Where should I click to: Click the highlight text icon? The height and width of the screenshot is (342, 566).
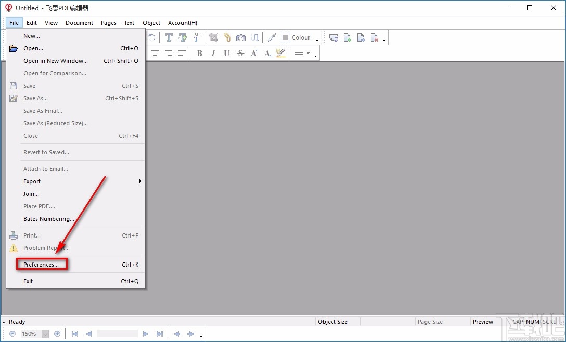click(281, 53)
